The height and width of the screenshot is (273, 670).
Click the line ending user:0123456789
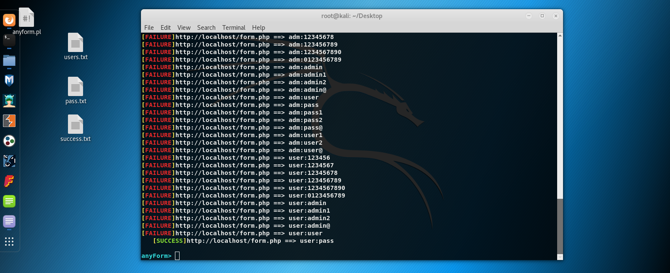243,195
